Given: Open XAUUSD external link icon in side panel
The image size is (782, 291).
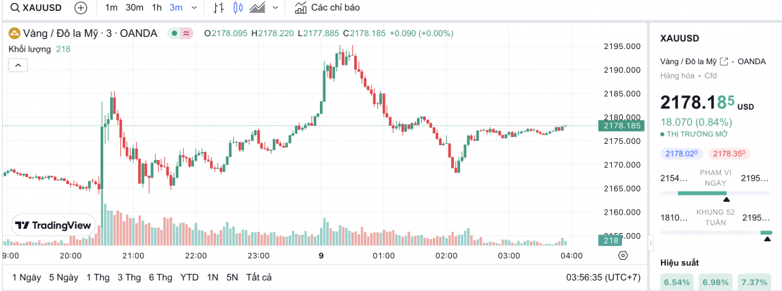Looking at the screenshot, I should coord(724,61).
